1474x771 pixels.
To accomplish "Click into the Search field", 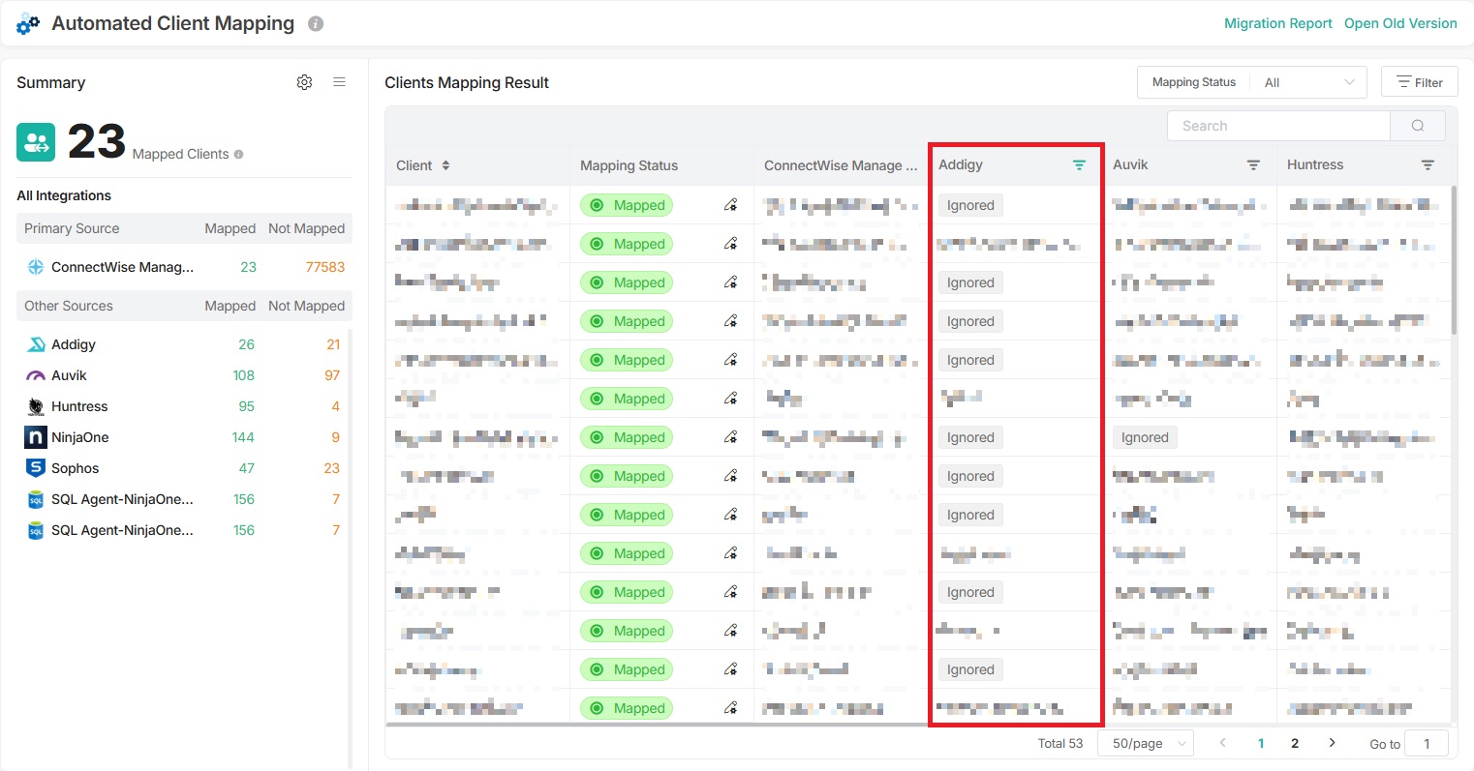I will pyautogui.click(x=1278, y=126).
